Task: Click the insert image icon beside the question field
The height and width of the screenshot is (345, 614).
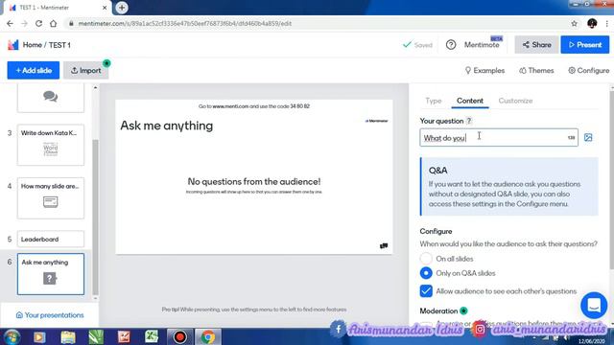Action: (x=588, y=138)
